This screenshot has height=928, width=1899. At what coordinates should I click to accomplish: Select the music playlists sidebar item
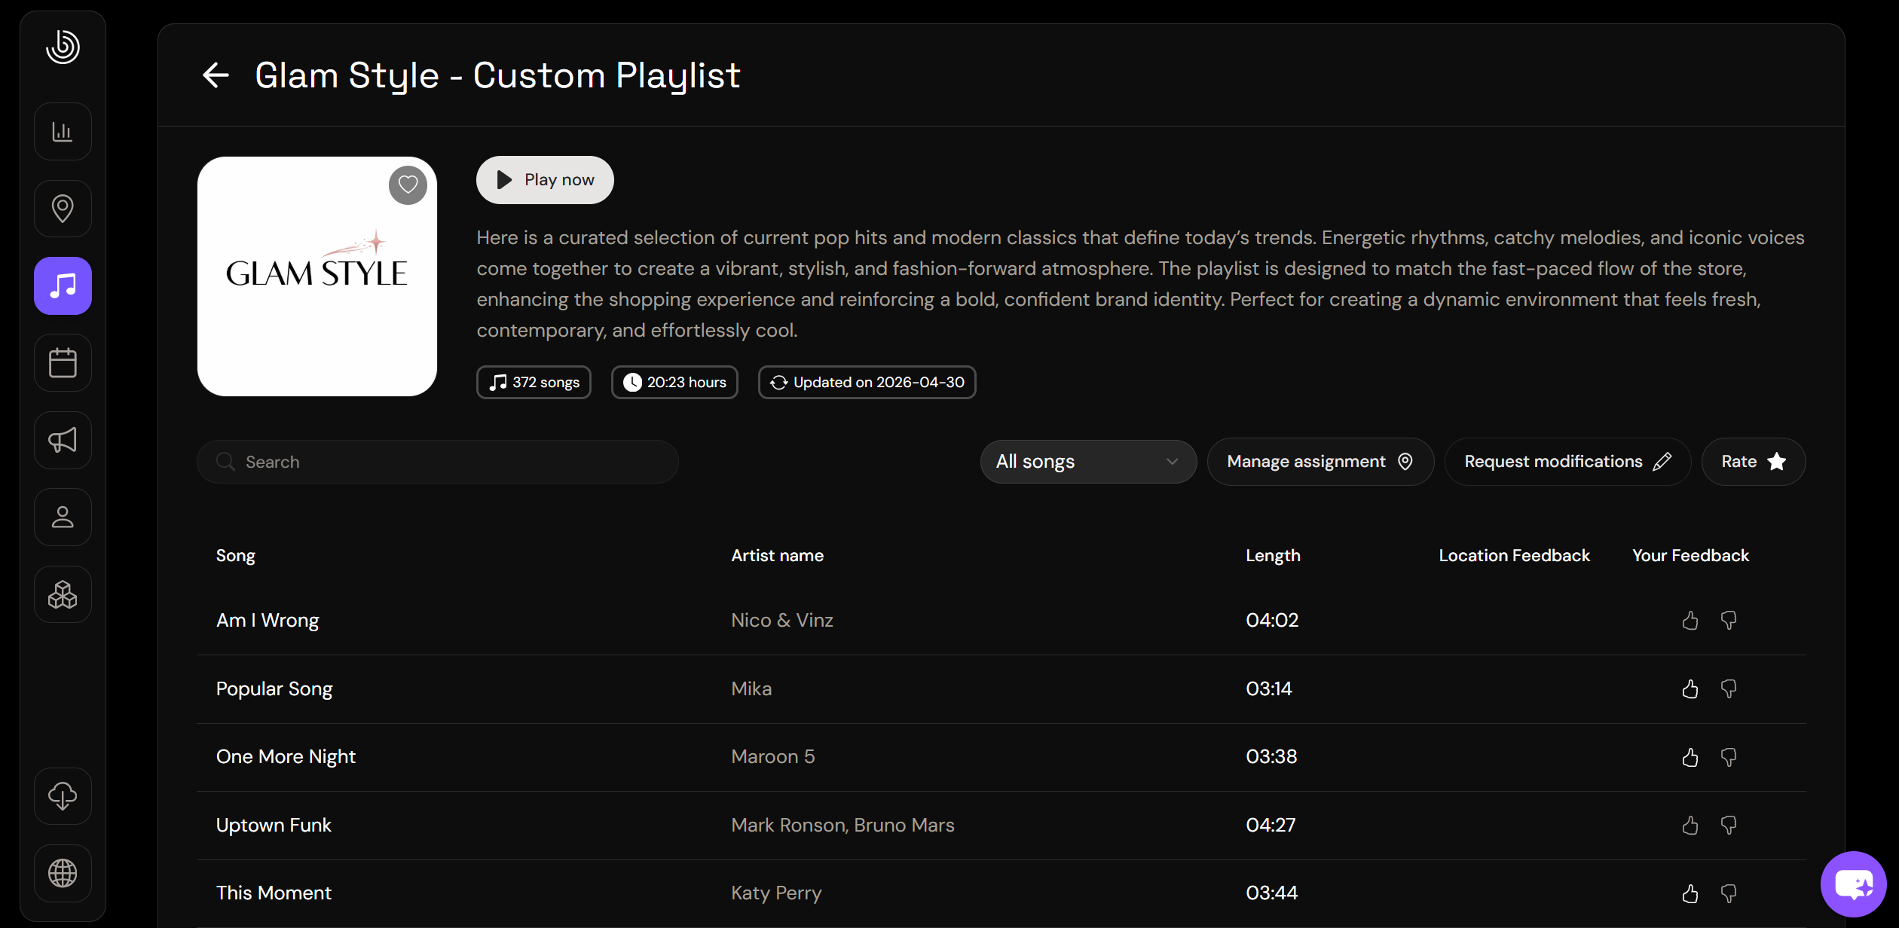coord(63,286)
